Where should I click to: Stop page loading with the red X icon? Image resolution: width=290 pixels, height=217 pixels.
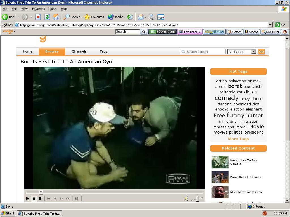pyautogui.click(x=38, y=17)
